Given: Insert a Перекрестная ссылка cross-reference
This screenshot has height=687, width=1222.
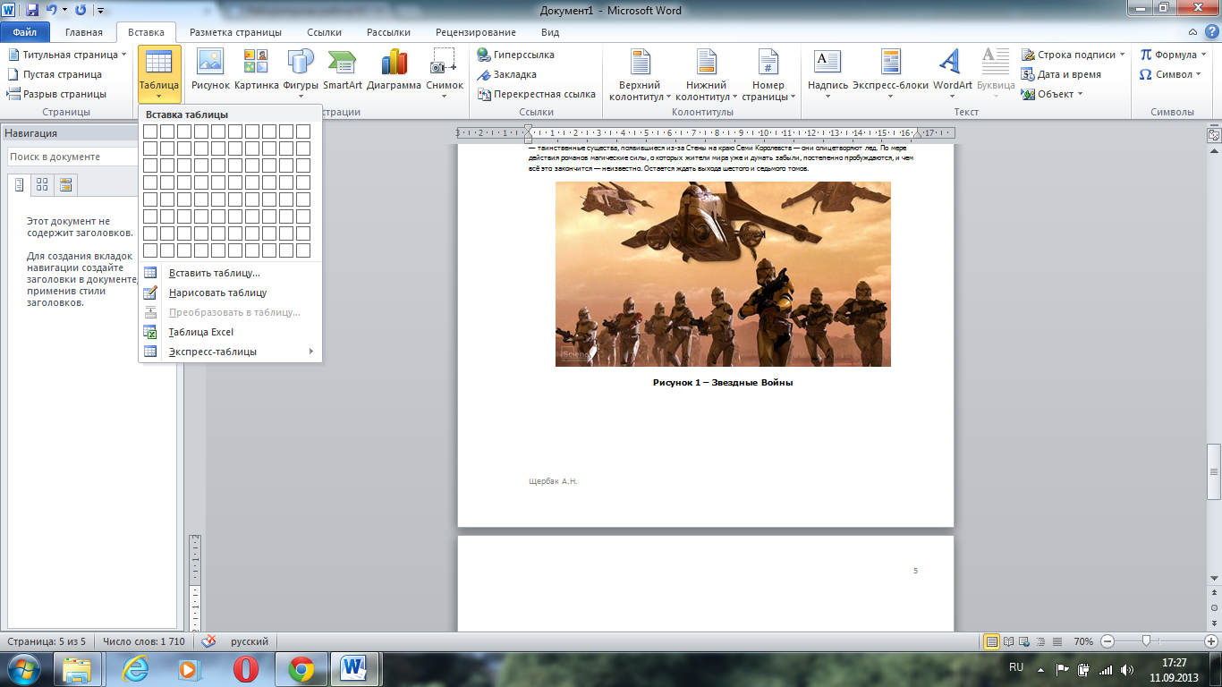Looking at the screenshot, I should 537,94.
